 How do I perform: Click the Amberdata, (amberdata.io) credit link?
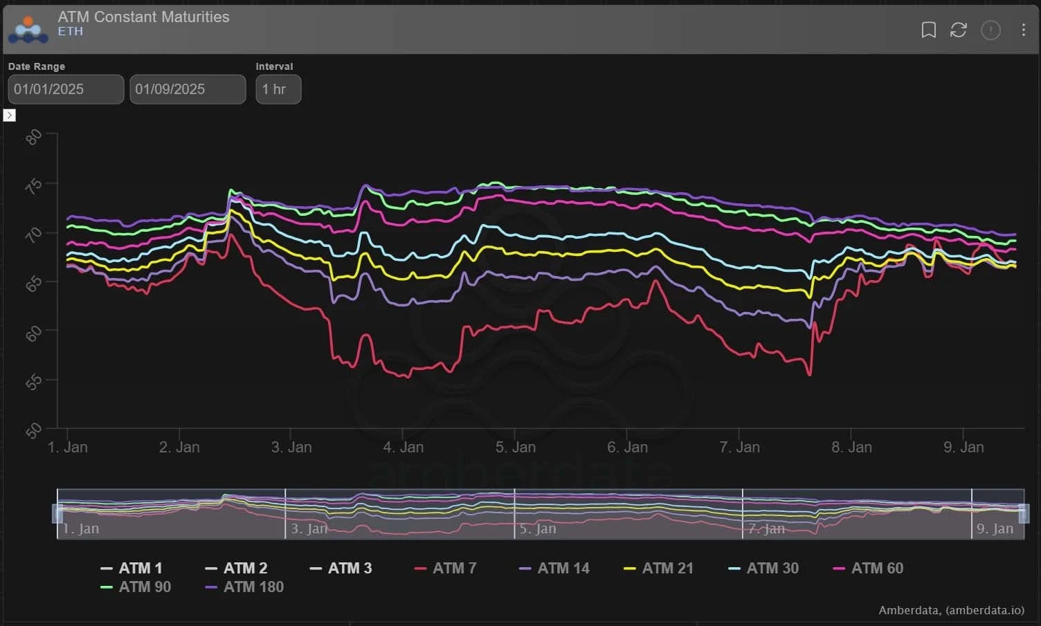click(x=951, y=610)
